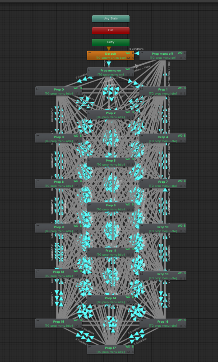Select the Prop 12 state name
The image size is (218, 362).
click(59, 272)
